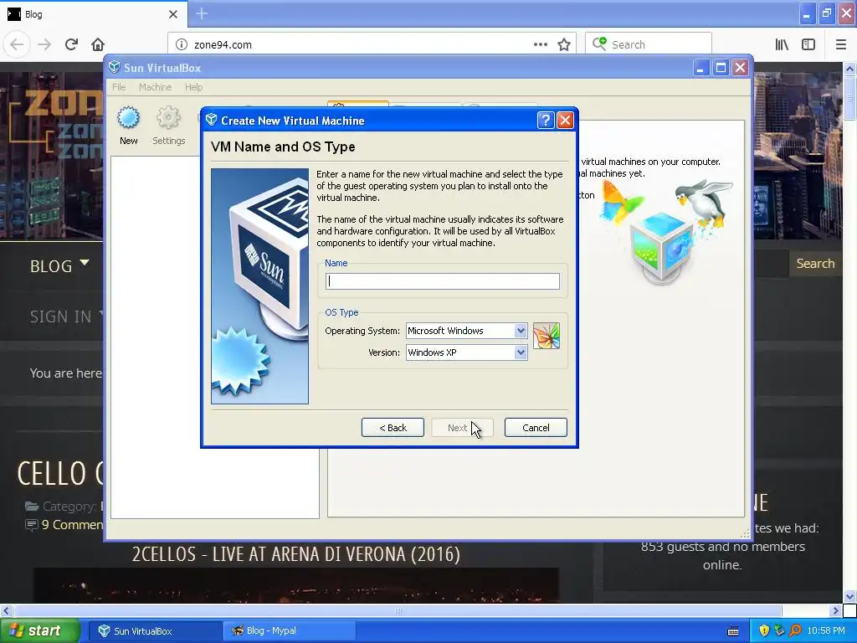Bookmark this page with the star icon
857x643 pixels.
click(564, 45)
